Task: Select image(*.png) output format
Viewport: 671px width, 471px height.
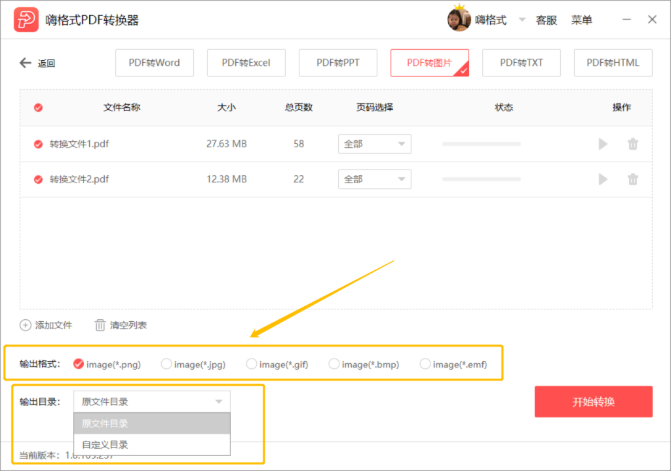Action: (79, 364)
